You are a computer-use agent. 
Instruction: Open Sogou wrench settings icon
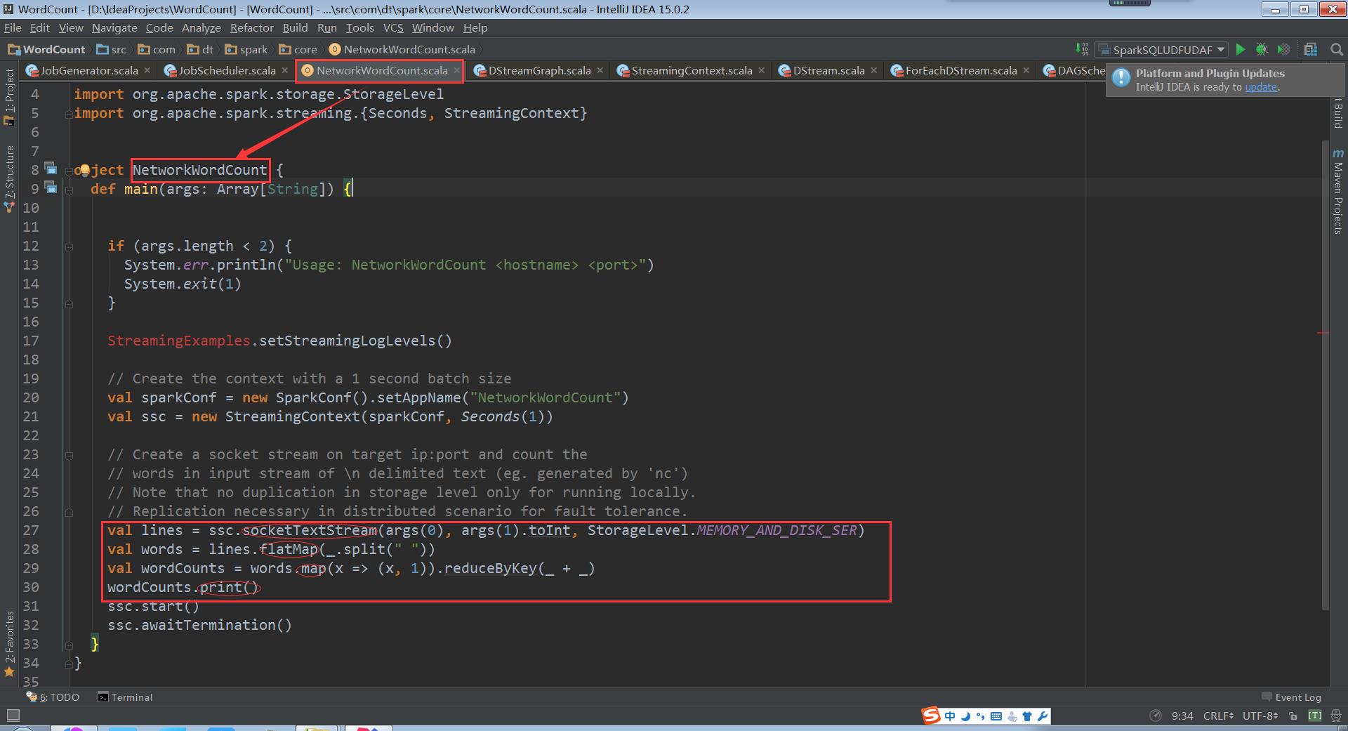[1043, 716]
